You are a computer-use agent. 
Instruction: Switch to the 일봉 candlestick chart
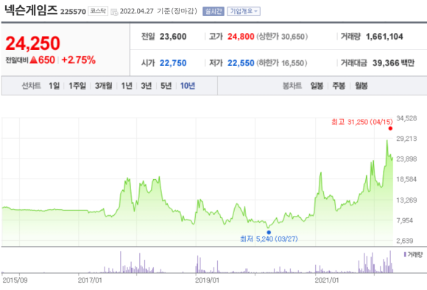[317, 86]
